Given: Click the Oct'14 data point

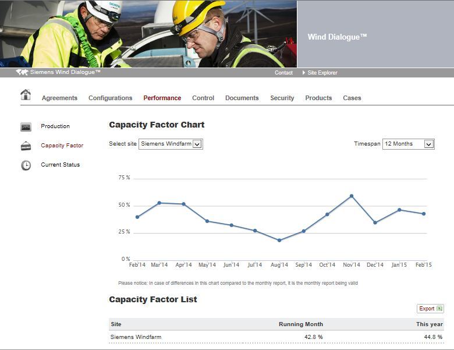Looking at the screenshot, I should 327,214.
